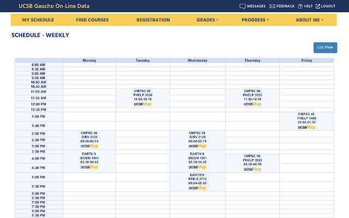
Task: Expand the Grades dropdown menu
Action: [207, 20]
